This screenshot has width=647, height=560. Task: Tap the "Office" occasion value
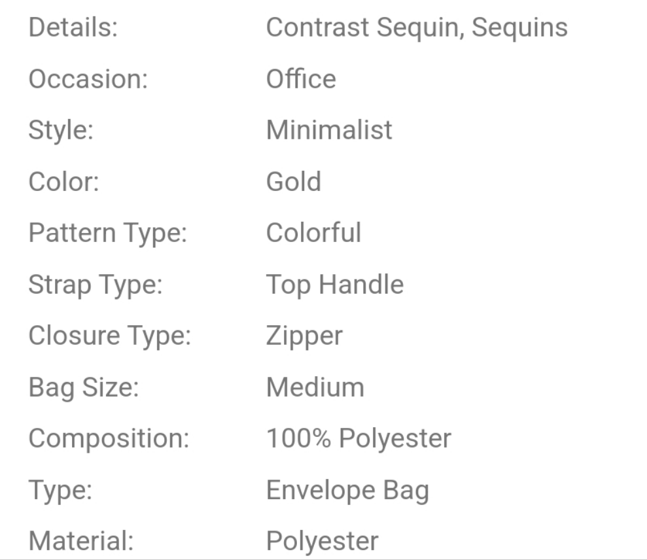300,79
